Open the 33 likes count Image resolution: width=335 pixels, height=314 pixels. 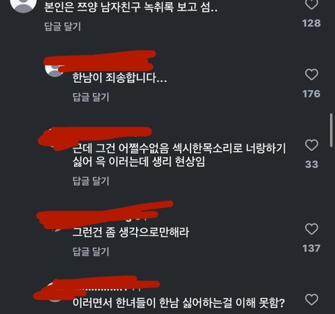(311, 164)
